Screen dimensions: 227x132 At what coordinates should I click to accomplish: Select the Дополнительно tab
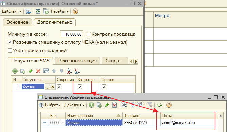pyautogui.click(x=55, y=22)
